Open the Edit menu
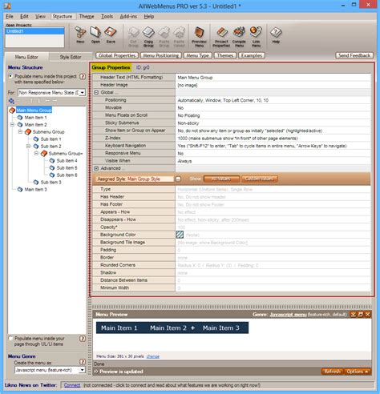Image resolution: width=380 pixels, height=394 pixels. (24, 17)
